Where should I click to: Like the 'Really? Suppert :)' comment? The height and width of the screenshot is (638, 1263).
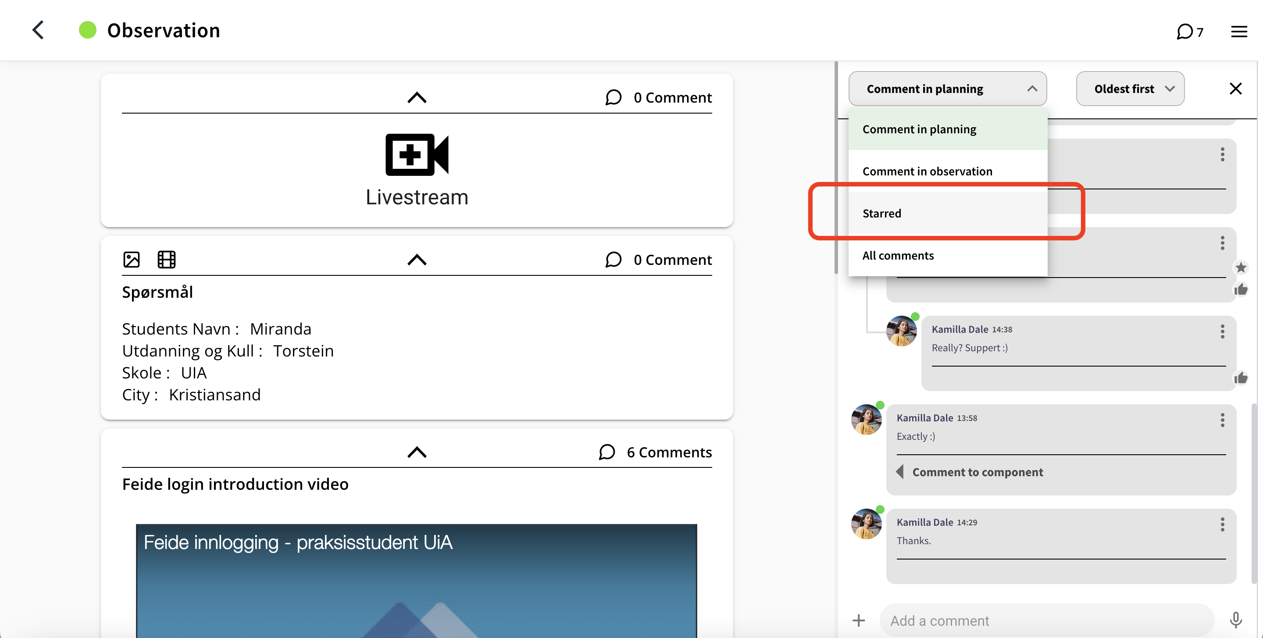tap(1241, 378)
